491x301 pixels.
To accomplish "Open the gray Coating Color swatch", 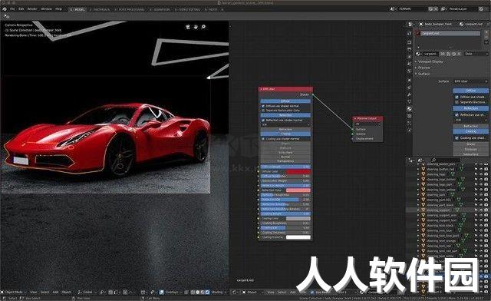I will 298,219.
